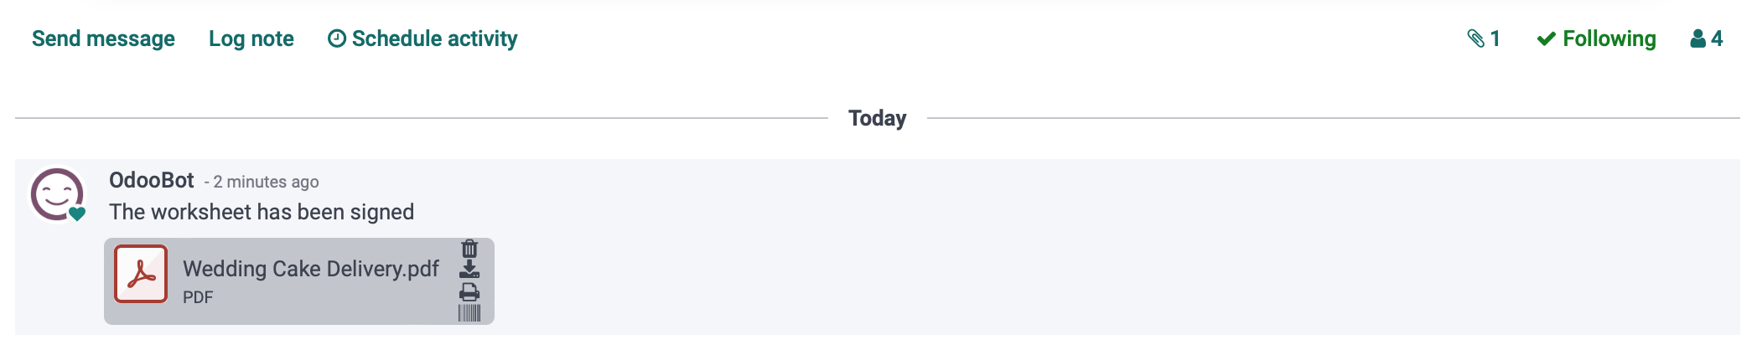Viewport: 1757px width, 350px height.
Task: Click the paperclip attachments icon
Action: (1475, 39)
